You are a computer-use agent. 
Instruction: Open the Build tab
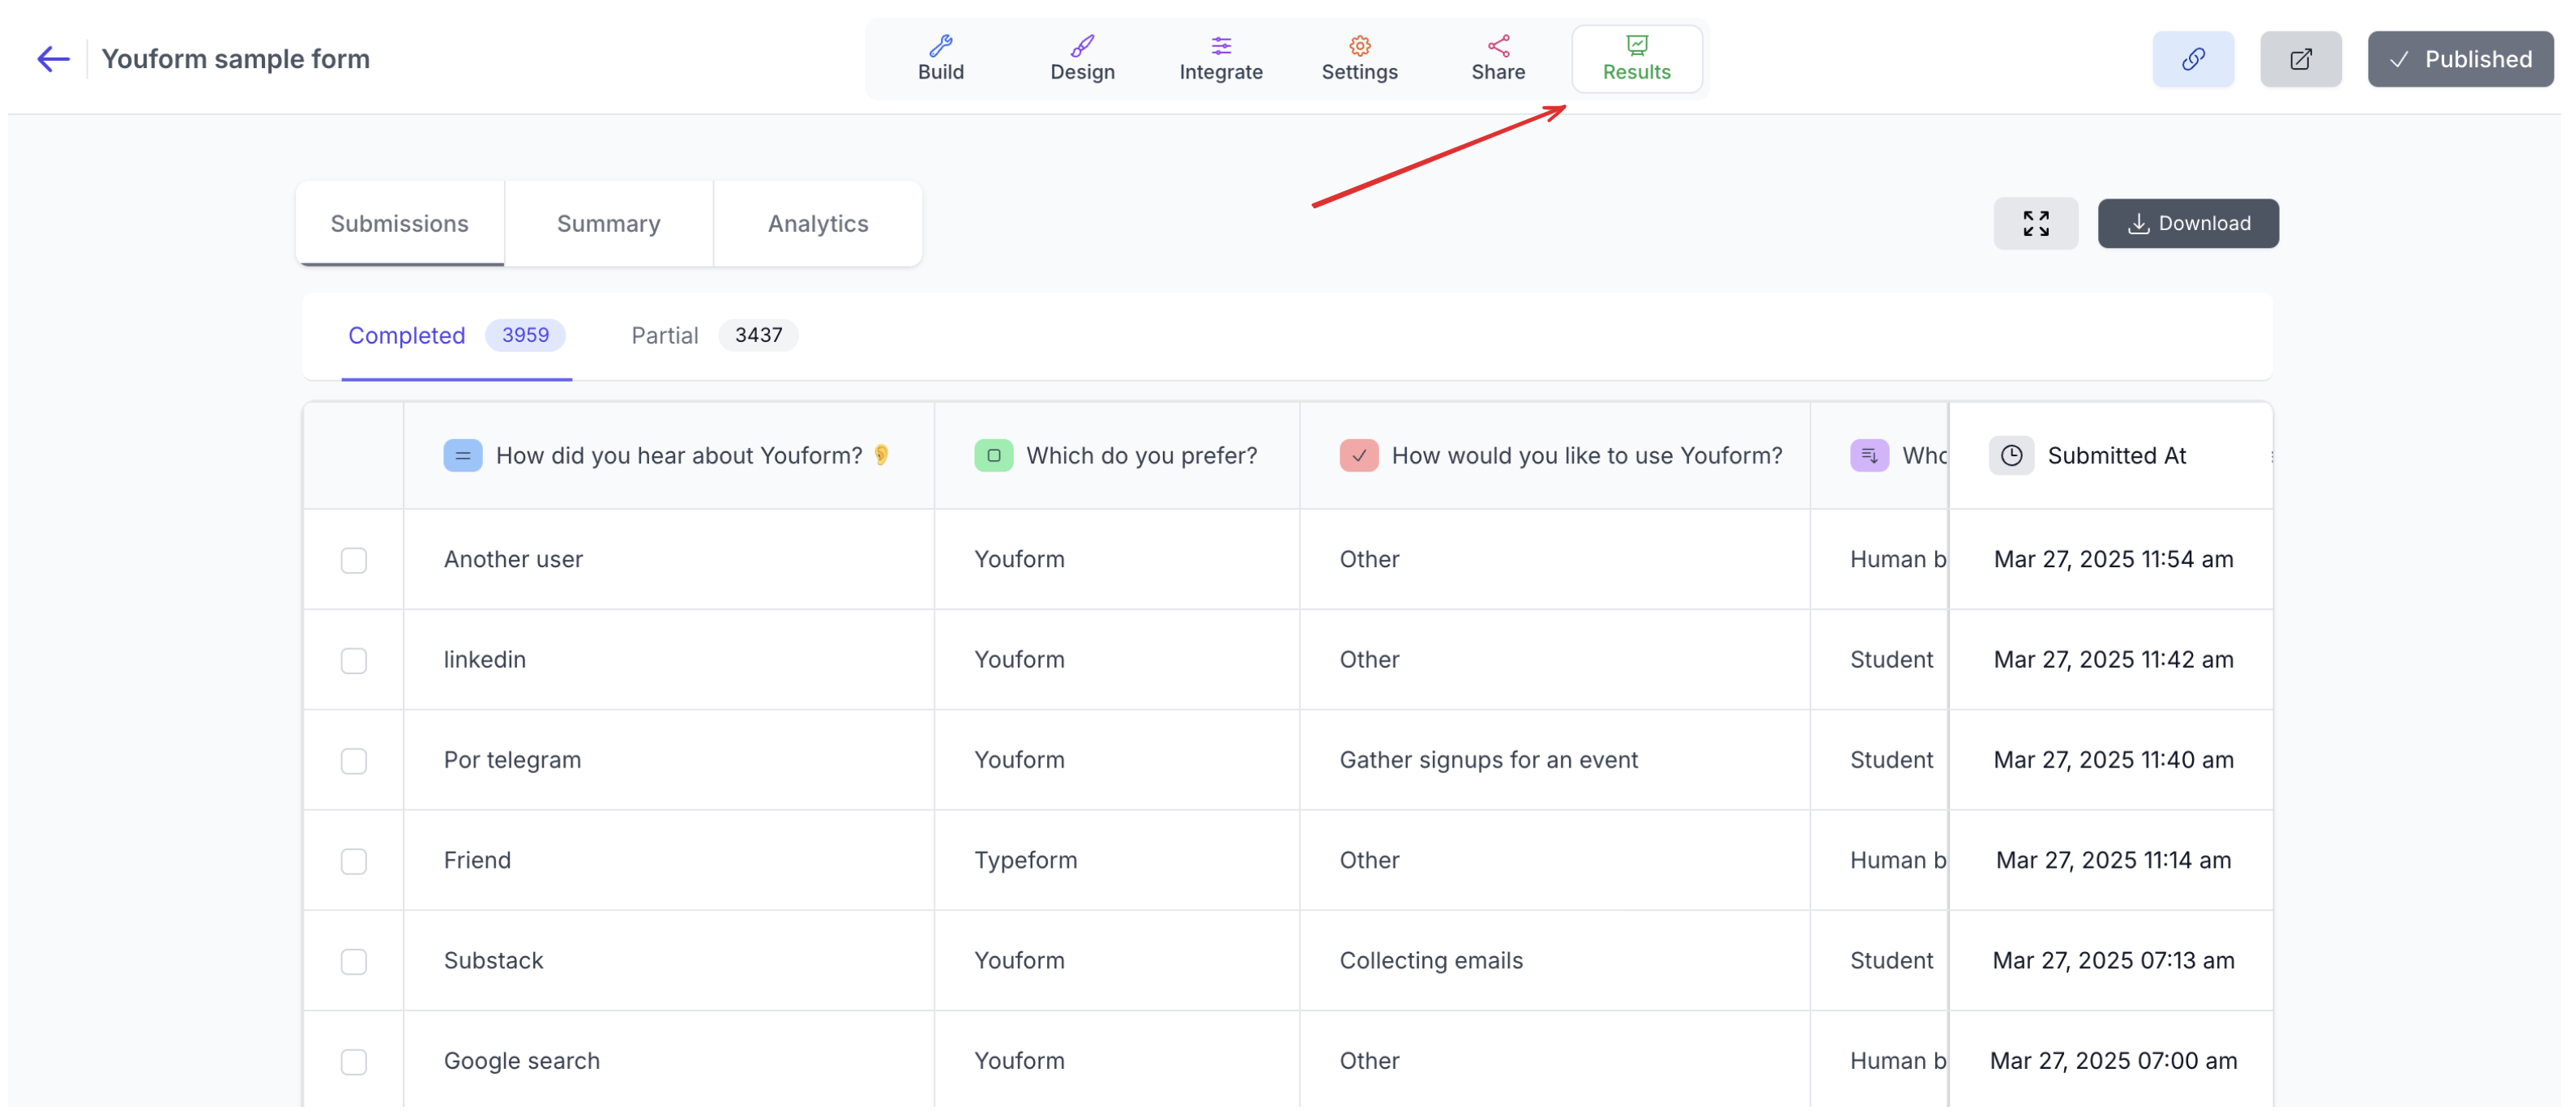pyautogui.click(x=940, y=59)
